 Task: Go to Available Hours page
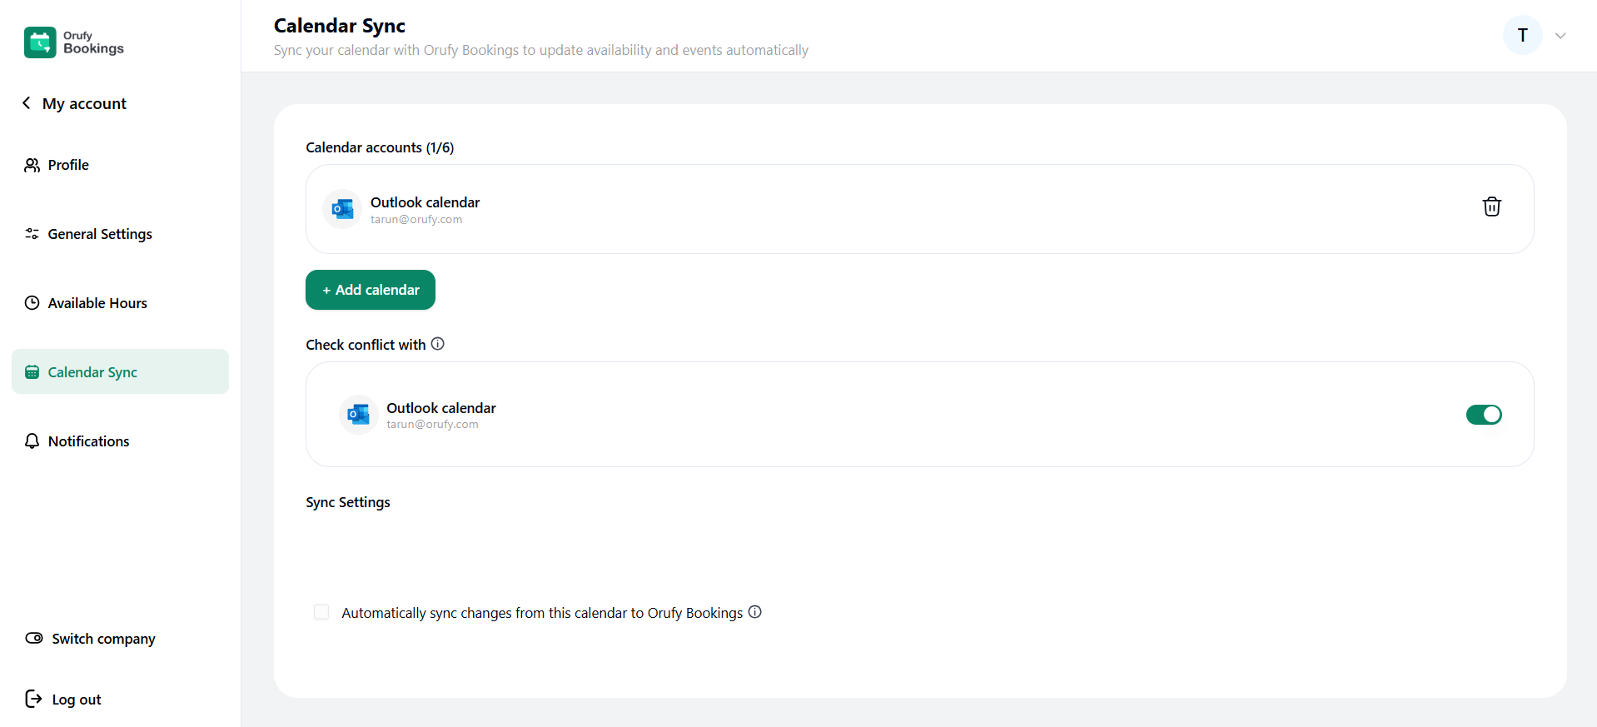click(97, 303)
